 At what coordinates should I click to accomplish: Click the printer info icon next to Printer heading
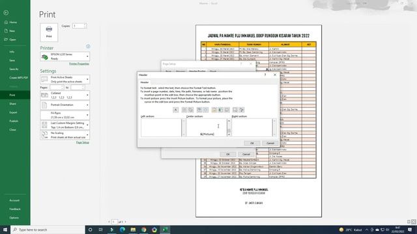pyautogui.click(x=88, y=46)
